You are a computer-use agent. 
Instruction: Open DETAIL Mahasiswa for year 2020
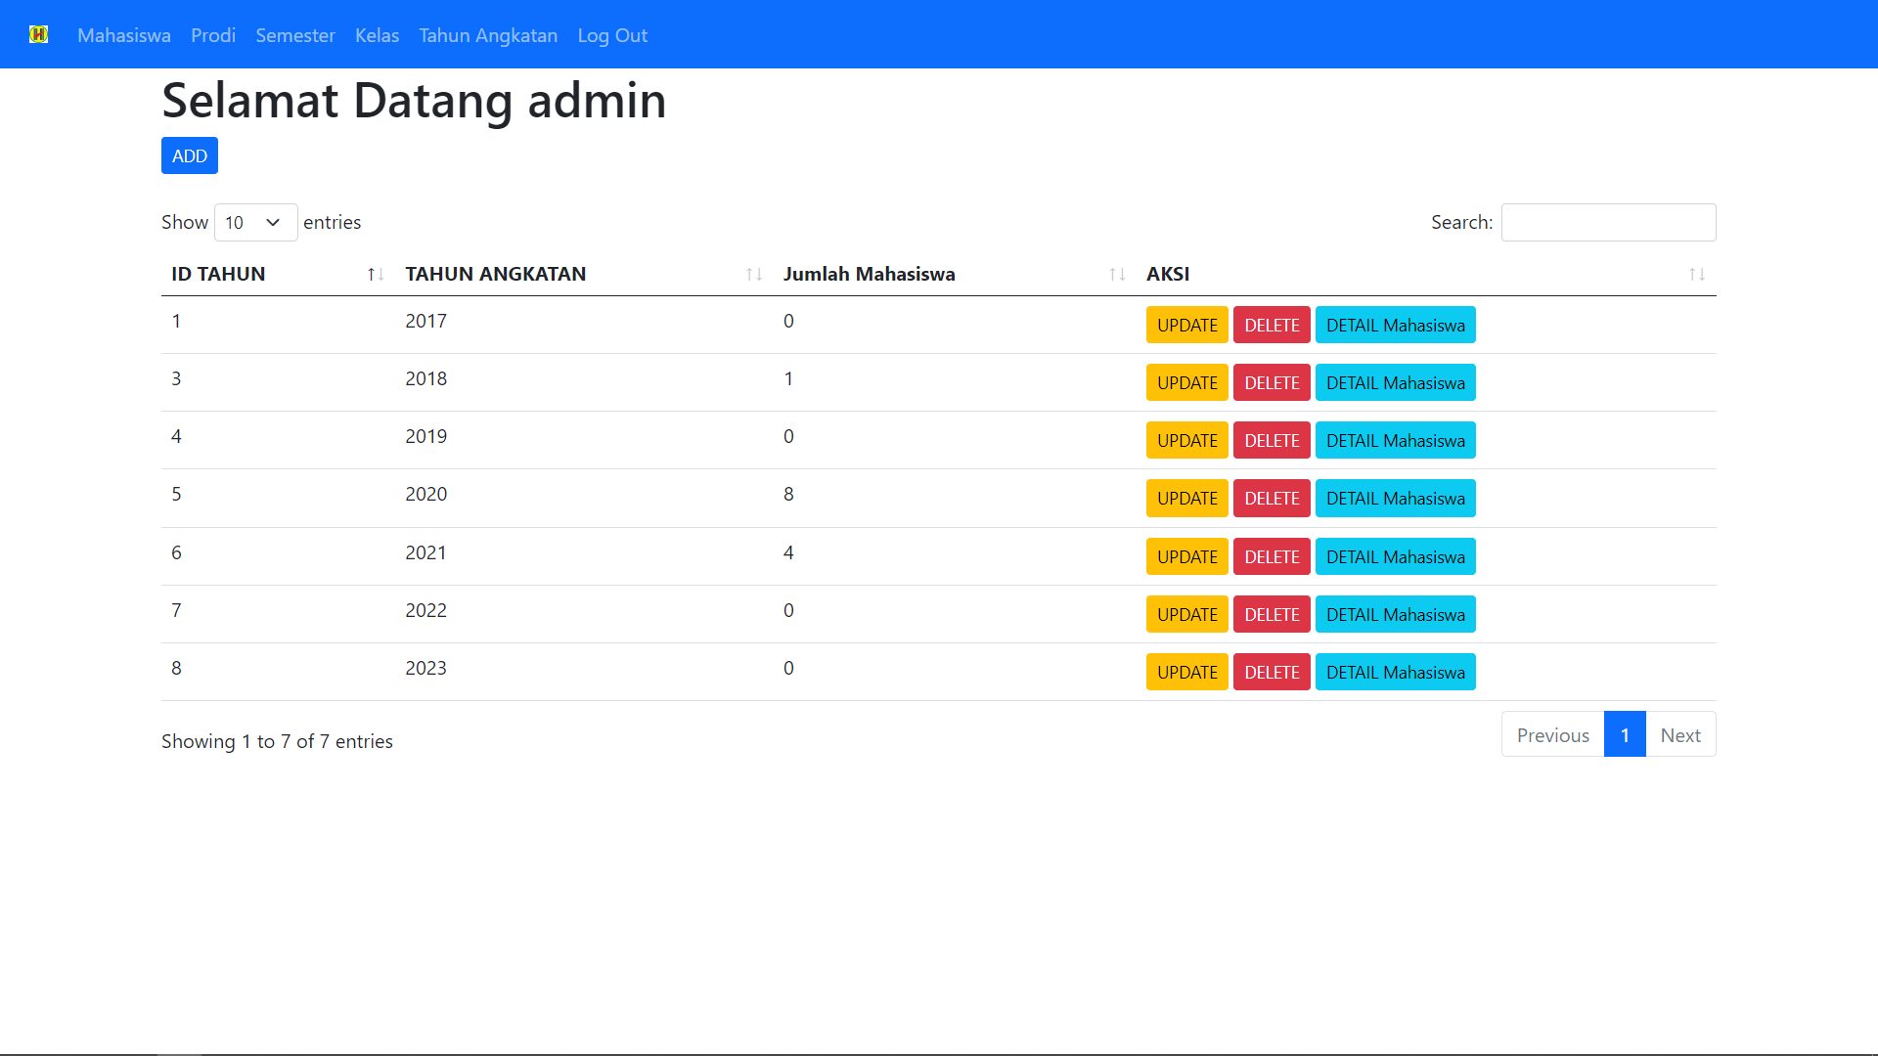point(1395,498)
